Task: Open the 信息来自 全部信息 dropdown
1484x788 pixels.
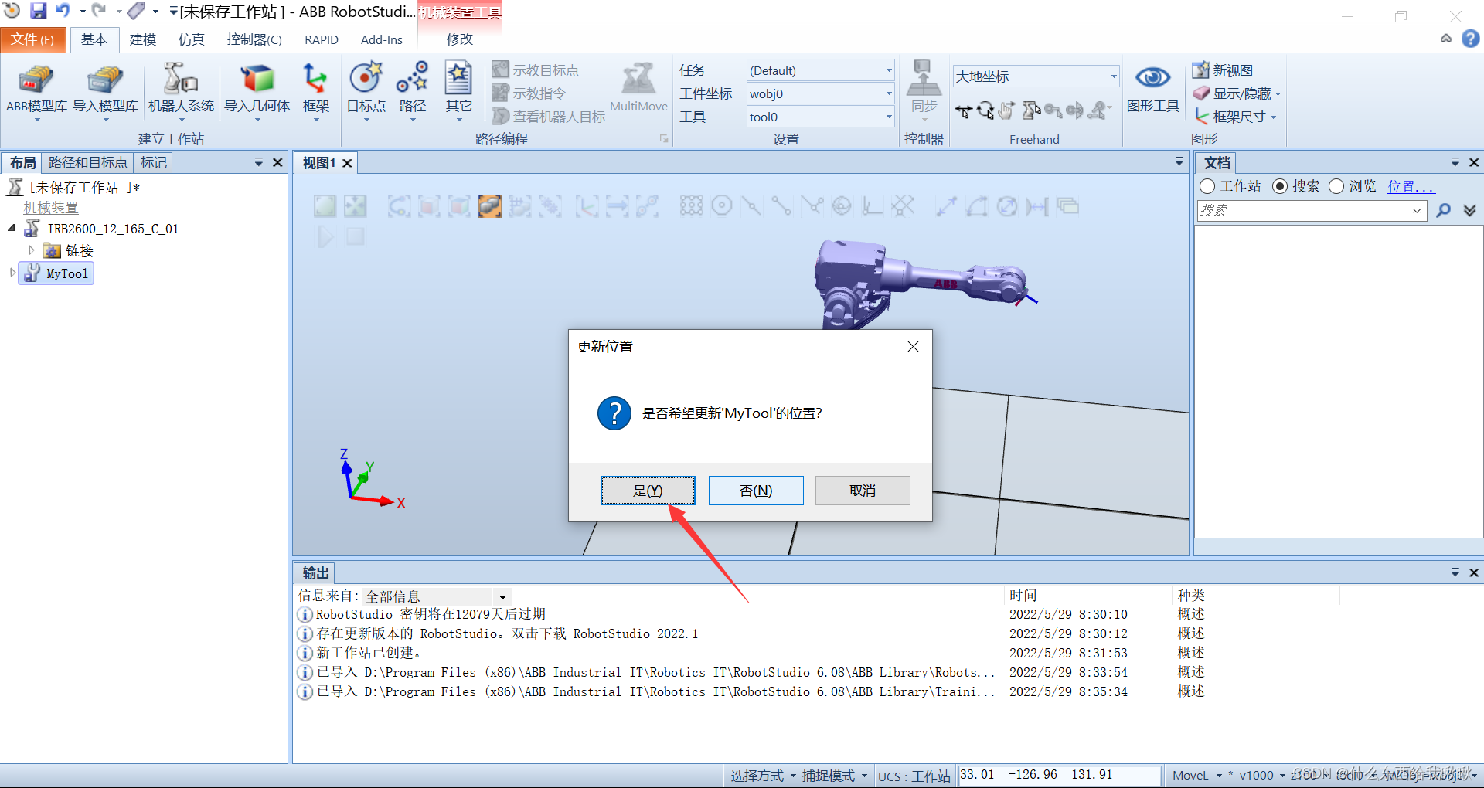Action: coord(502,597)
